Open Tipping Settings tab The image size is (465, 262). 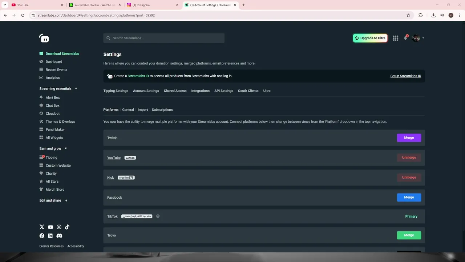[x=116, y=91]
